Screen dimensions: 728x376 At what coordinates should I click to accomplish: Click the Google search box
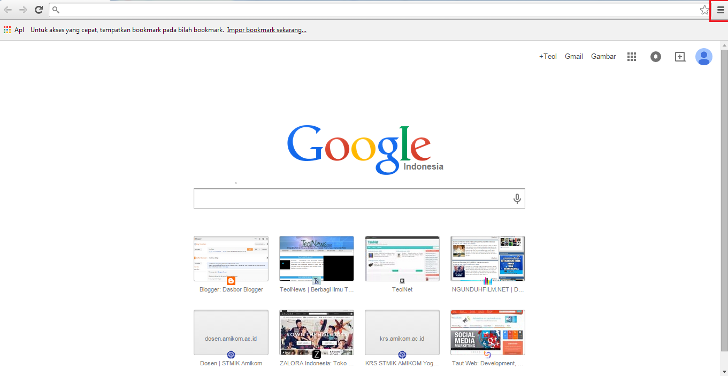359,198
